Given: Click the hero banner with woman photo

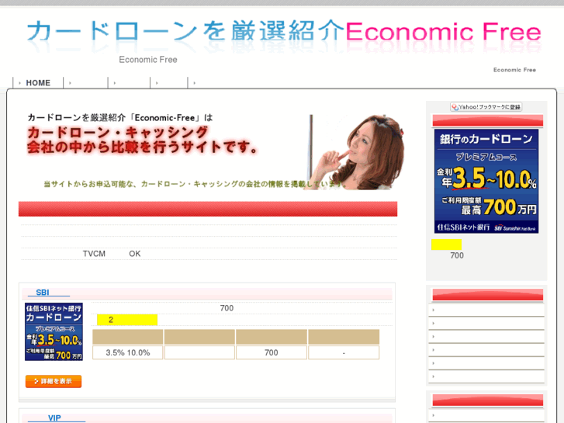Looking at the screenshot, I should (x=216, y=151).
